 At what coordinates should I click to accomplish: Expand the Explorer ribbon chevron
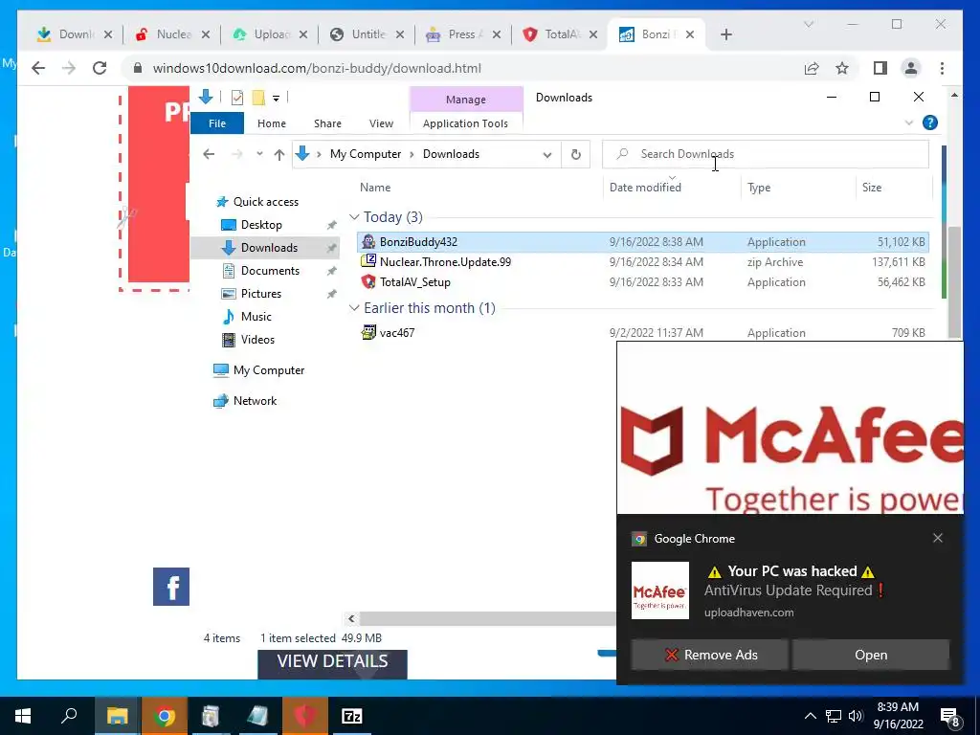pos(909,123)
